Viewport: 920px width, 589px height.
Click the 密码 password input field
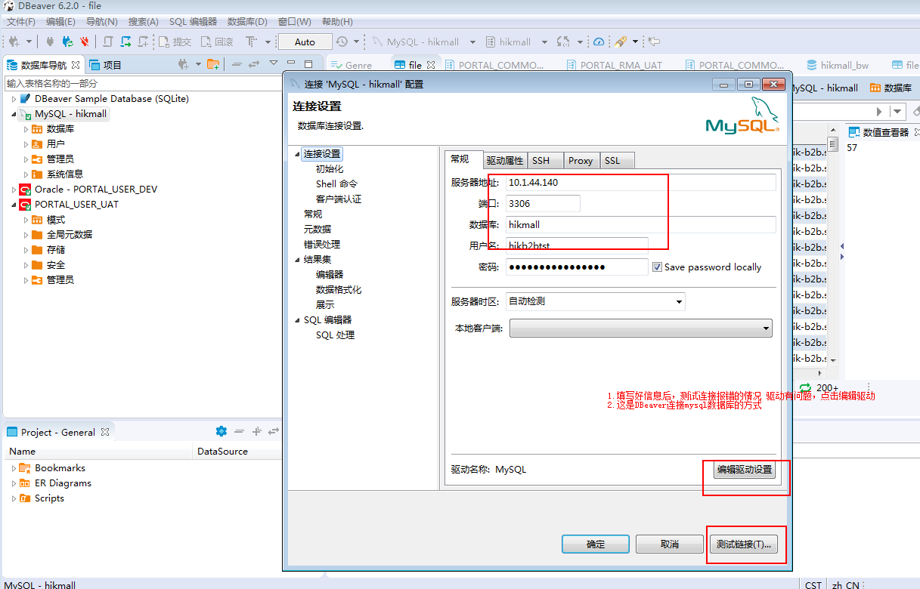577,266
